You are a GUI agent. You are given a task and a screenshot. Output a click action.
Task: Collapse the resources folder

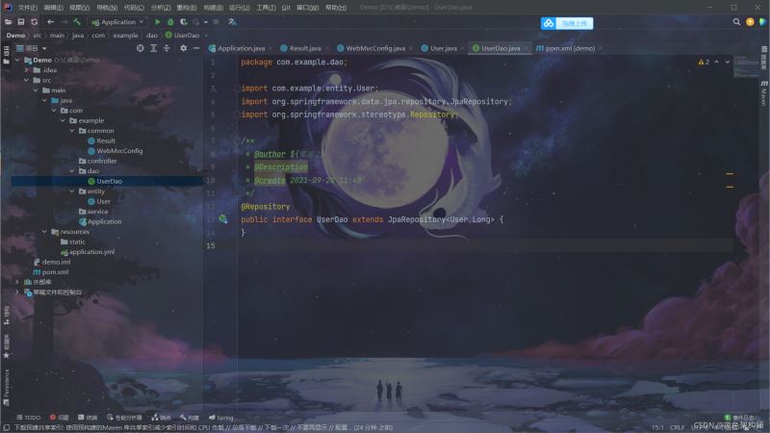click(44, 231)
